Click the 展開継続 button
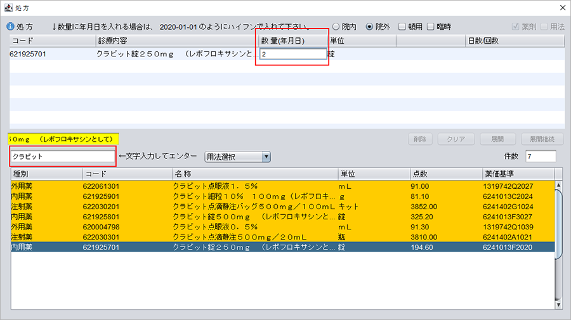Image resolution: width=571 pixels, height=320 pixels. pos(542,139)
